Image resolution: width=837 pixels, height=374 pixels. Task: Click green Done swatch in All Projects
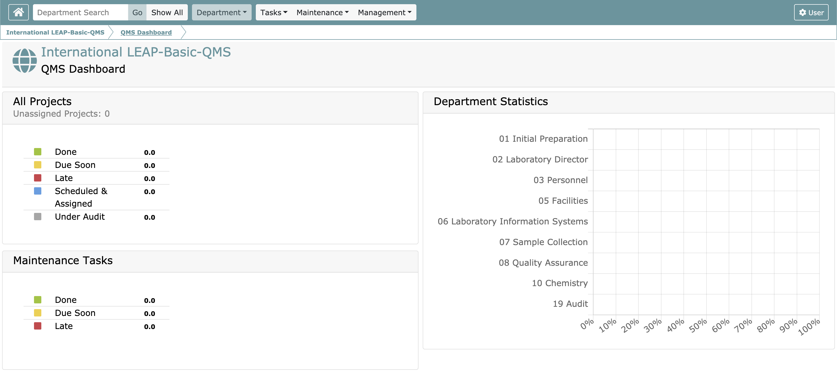tap(38, 152)
